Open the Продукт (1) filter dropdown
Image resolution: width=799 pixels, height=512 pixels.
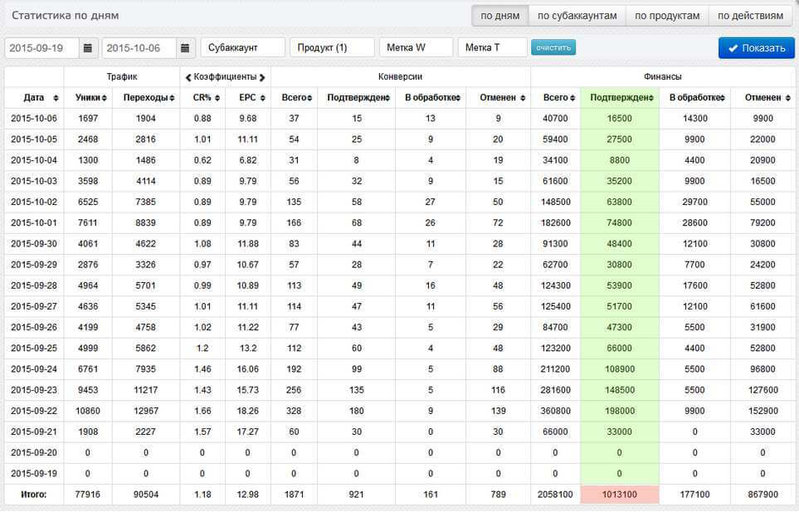pyautogui.click(x=332, y=48)
